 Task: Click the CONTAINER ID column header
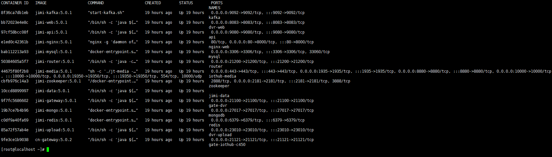pos(15,3)
